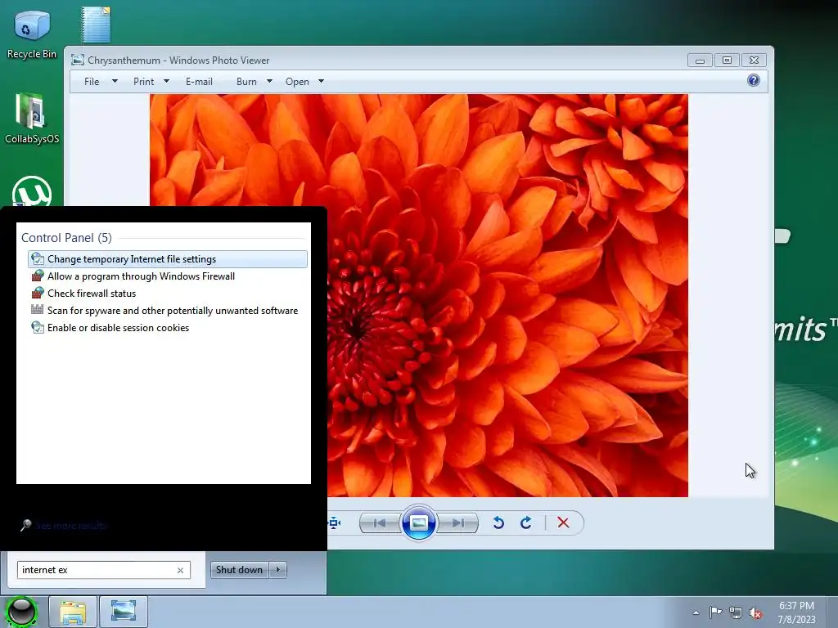Rotate the photo clockwise
The width and height of the screenshot is (838, 628).
click(526, 523)
